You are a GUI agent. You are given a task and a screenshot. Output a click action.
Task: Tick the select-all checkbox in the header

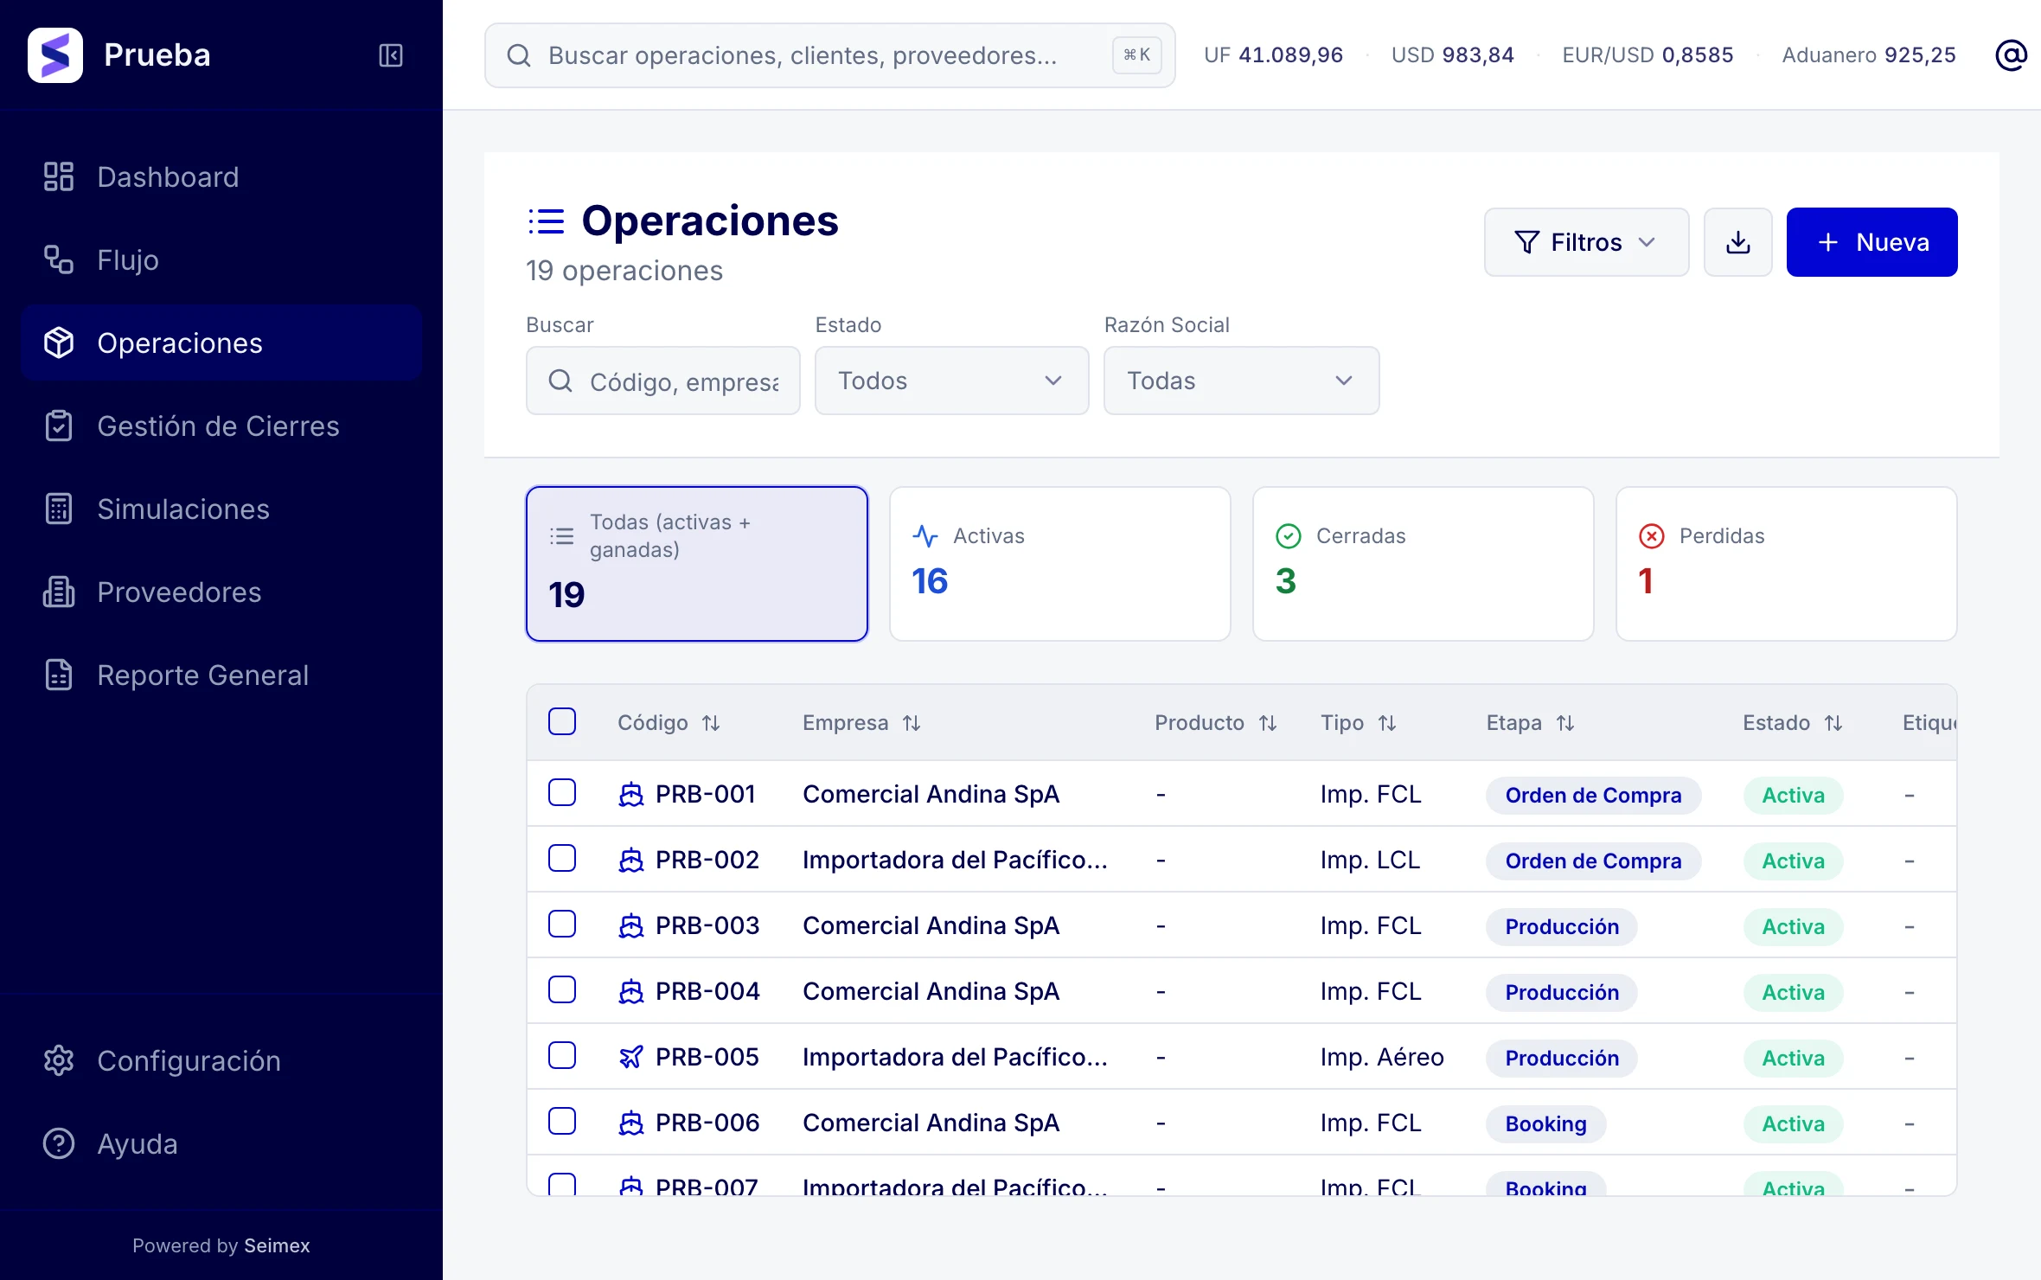562,721
